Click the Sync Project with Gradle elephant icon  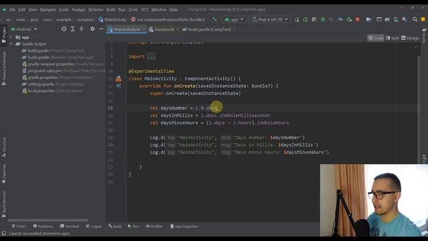[x=387, y=19]
